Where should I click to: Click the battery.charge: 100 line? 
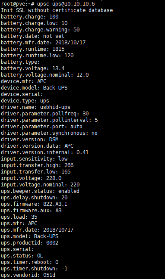[30, 17]
